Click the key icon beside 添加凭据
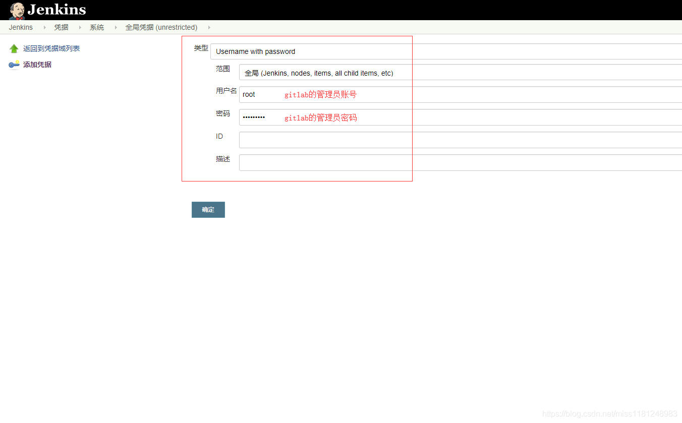The width and height of the screenshot is (682, 423). coord(14,65)
